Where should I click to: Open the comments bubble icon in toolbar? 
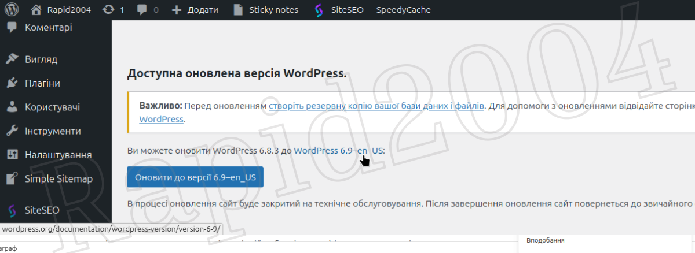coord(142,10)
